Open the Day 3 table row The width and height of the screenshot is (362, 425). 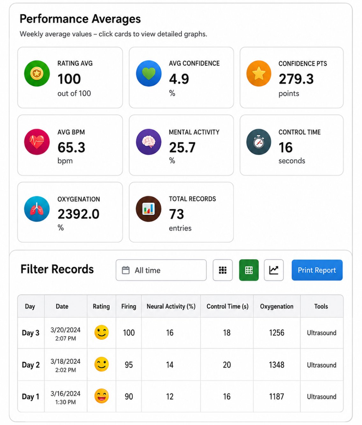click(x=180, y=333)
